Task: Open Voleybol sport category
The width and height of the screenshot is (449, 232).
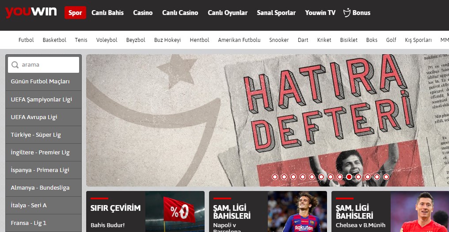Action: point(107,40)
